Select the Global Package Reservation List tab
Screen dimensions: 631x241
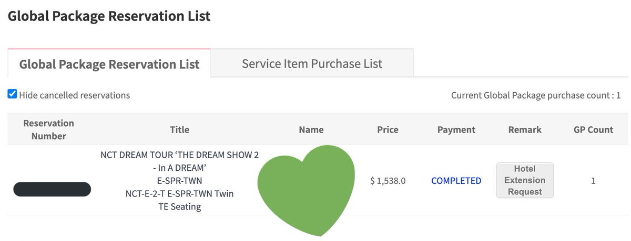(x=109, y=64)
